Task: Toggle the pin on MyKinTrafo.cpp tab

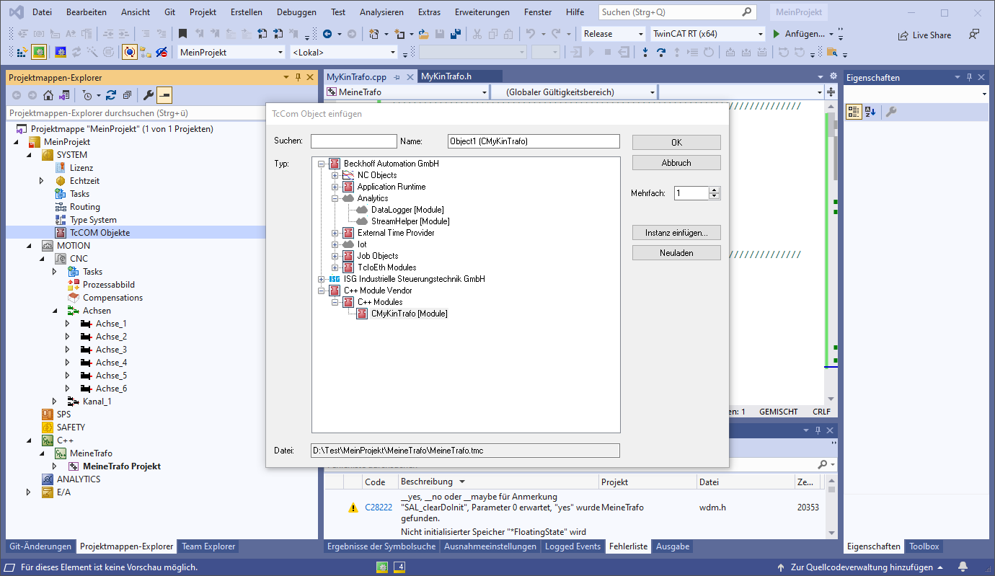Action: pos(397,77)
